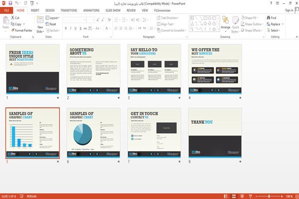Click the Save icon in quick access toolbar
Viewport: 299px width, 199px height.
tap(10, 3)
